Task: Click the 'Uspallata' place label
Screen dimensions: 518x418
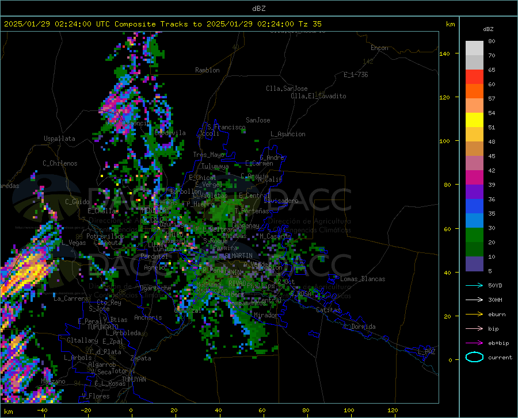Action: (59, 139)
